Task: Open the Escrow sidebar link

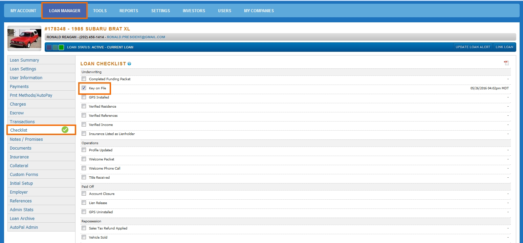Action: point(41,113)
